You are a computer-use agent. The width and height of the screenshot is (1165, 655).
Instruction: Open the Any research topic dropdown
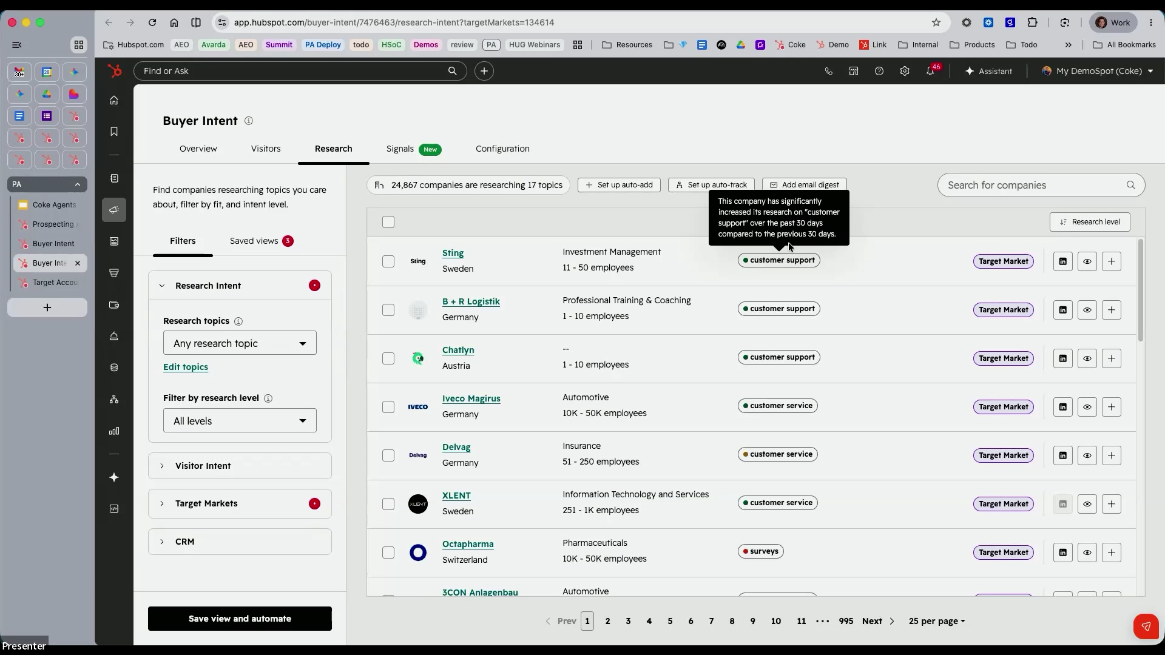pos(240,343)
